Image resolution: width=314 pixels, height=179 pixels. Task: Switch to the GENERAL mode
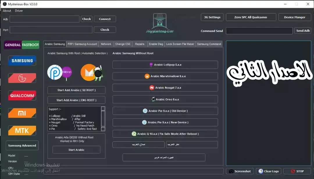click(13, 45)
